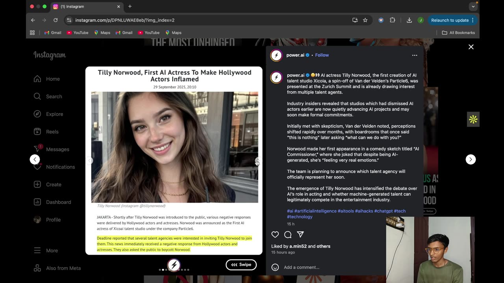Click the 15 h caption timestamp
This screenshot has height=283, width=504.
click(x=291, y=224)
